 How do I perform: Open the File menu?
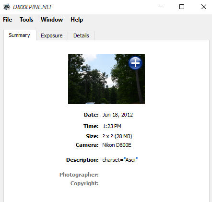(x=7, y=20)
